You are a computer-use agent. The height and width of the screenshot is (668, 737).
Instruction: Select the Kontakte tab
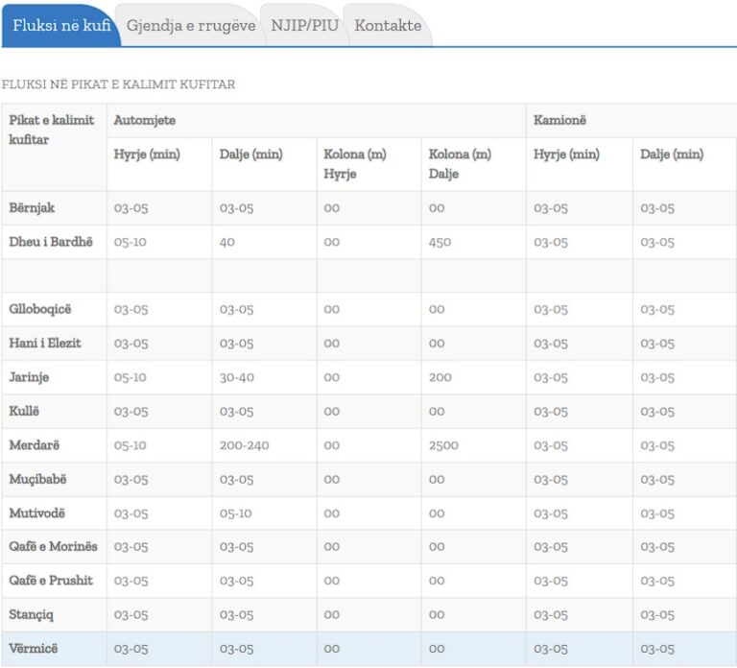click(388, 25)
